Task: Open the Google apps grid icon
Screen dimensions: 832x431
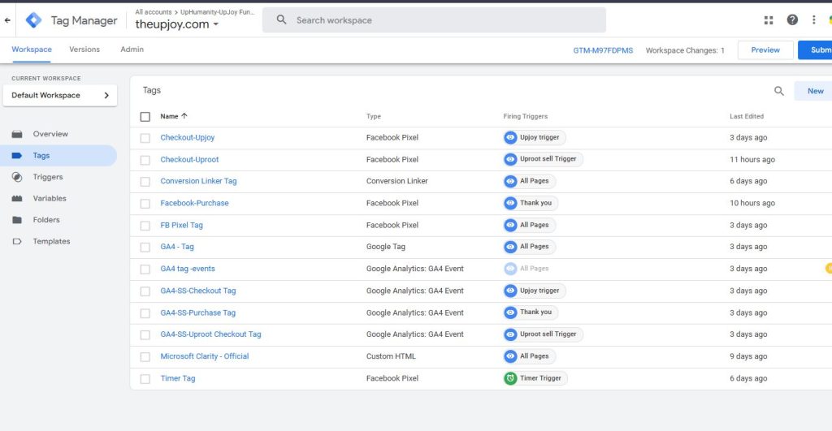Action: click(x=769, y=20)
